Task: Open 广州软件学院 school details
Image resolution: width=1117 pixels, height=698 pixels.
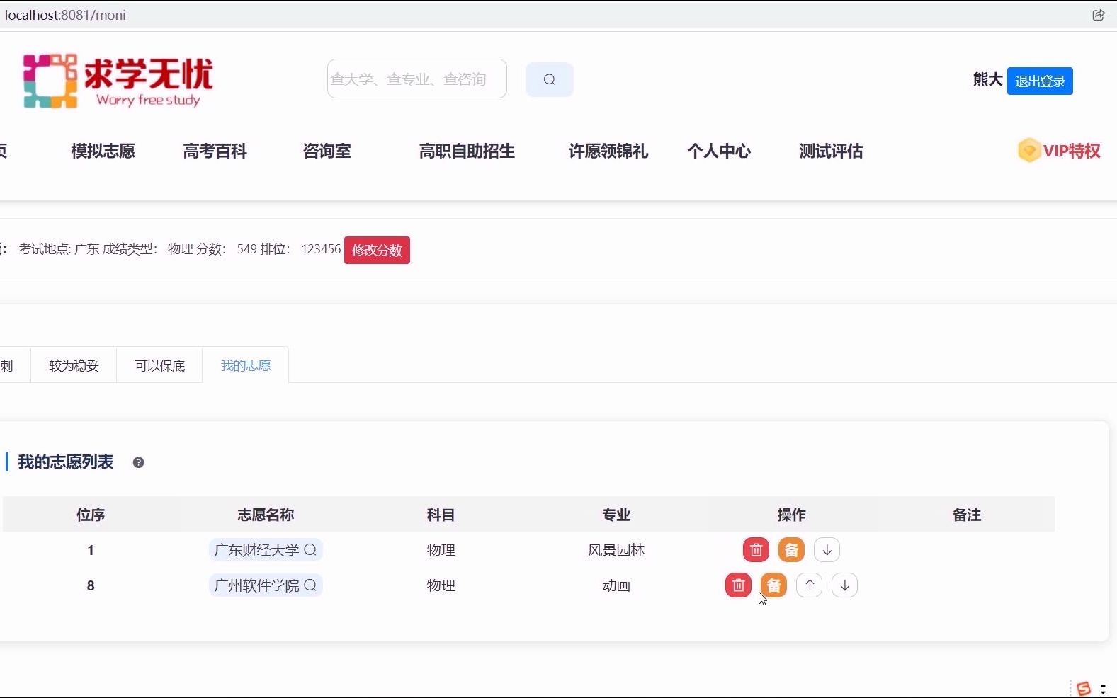Action: tap(266, 585)
